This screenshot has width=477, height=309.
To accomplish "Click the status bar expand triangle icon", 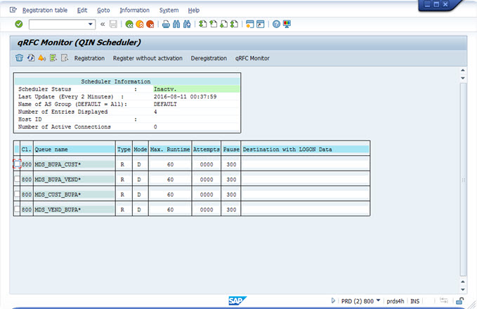I will [x=333, y=301].
